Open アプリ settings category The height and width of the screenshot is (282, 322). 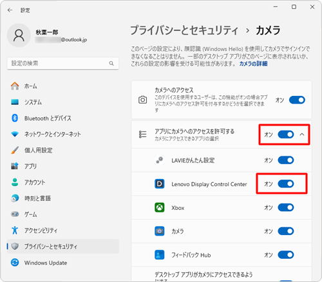[62, 166]
